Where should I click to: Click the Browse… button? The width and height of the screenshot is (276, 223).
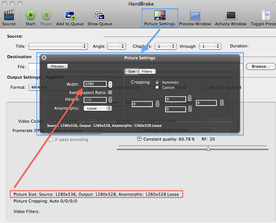[261, 66]
